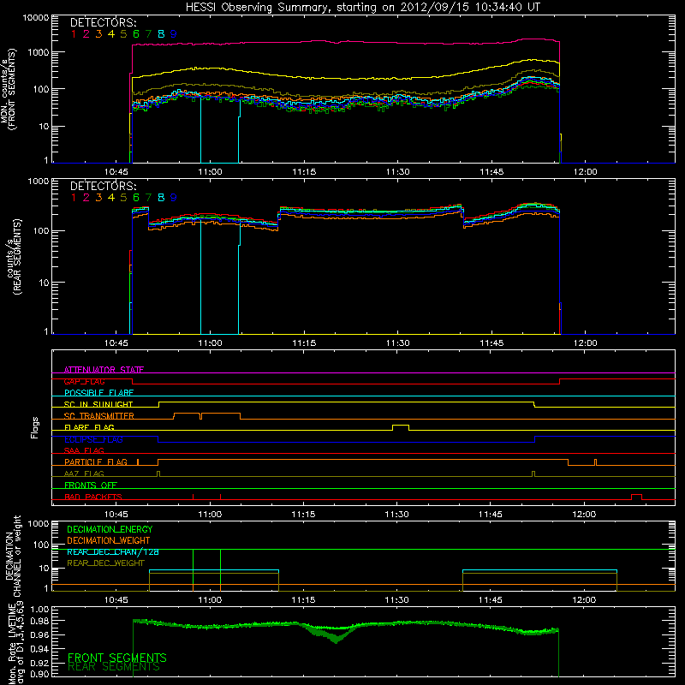Select orange detector 3 in the rear segments legend
This screenshot has height=685, width=685.
click(x=98, y=198)
